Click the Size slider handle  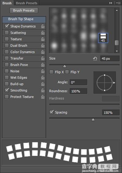point(65,66)
